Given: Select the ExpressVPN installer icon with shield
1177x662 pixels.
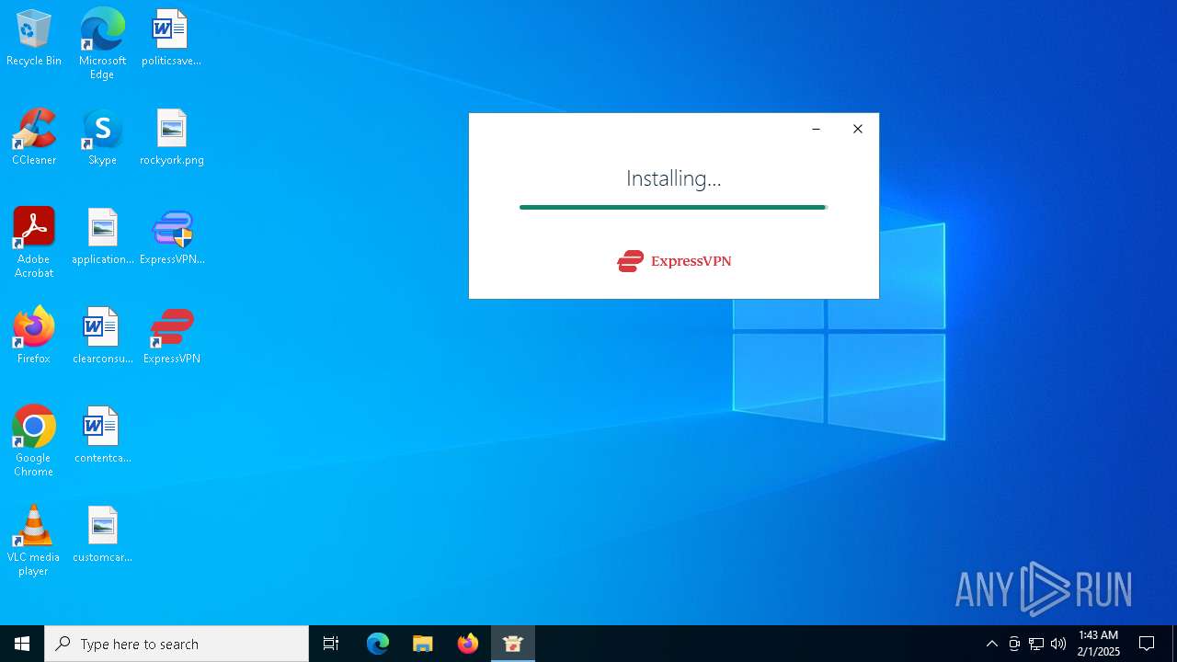Looking at the screenshot, I should pos(171,236).
